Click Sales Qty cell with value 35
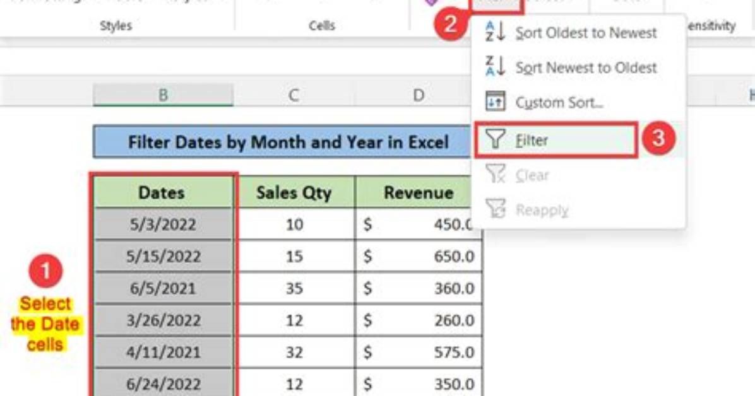 294,288
